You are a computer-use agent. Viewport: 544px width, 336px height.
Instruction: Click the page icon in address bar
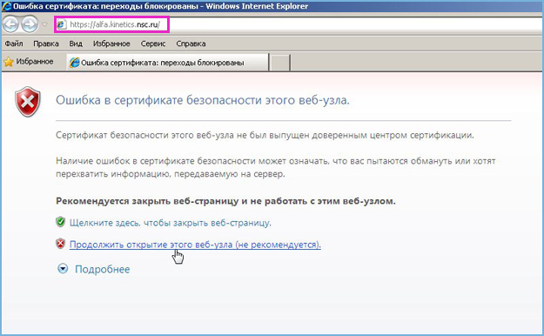pos(61,24)
